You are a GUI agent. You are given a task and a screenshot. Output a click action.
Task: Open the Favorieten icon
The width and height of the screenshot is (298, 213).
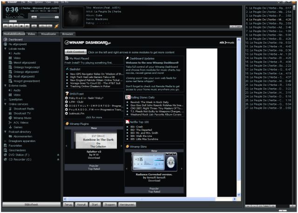coord(5,146)
